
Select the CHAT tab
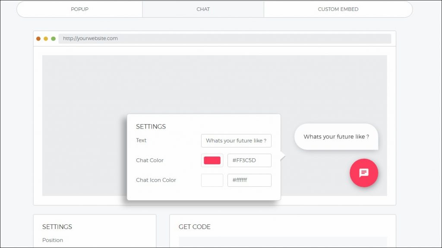(x=203, y=9)
